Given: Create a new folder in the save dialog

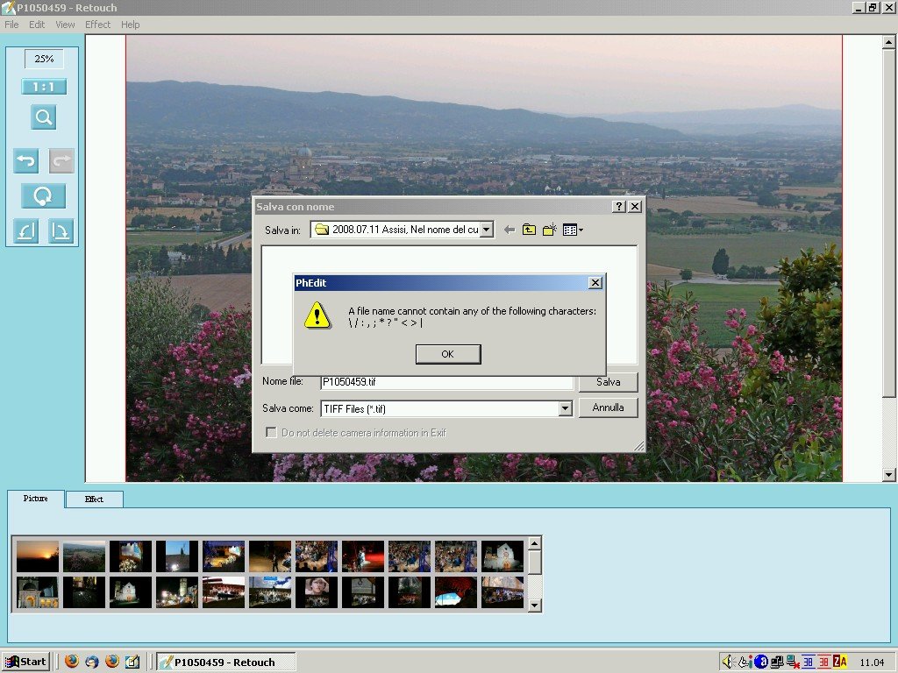Looking at the screenshot, I should (x=549, y=230).
